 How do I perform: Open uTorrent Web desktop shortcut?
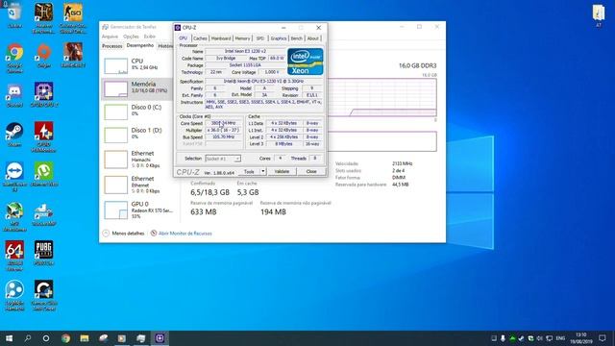(x=43, y=174)
